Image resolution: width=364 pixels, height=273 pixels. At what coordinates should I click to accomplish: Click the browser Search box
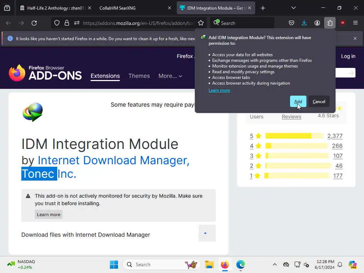(x=242, y=23)
